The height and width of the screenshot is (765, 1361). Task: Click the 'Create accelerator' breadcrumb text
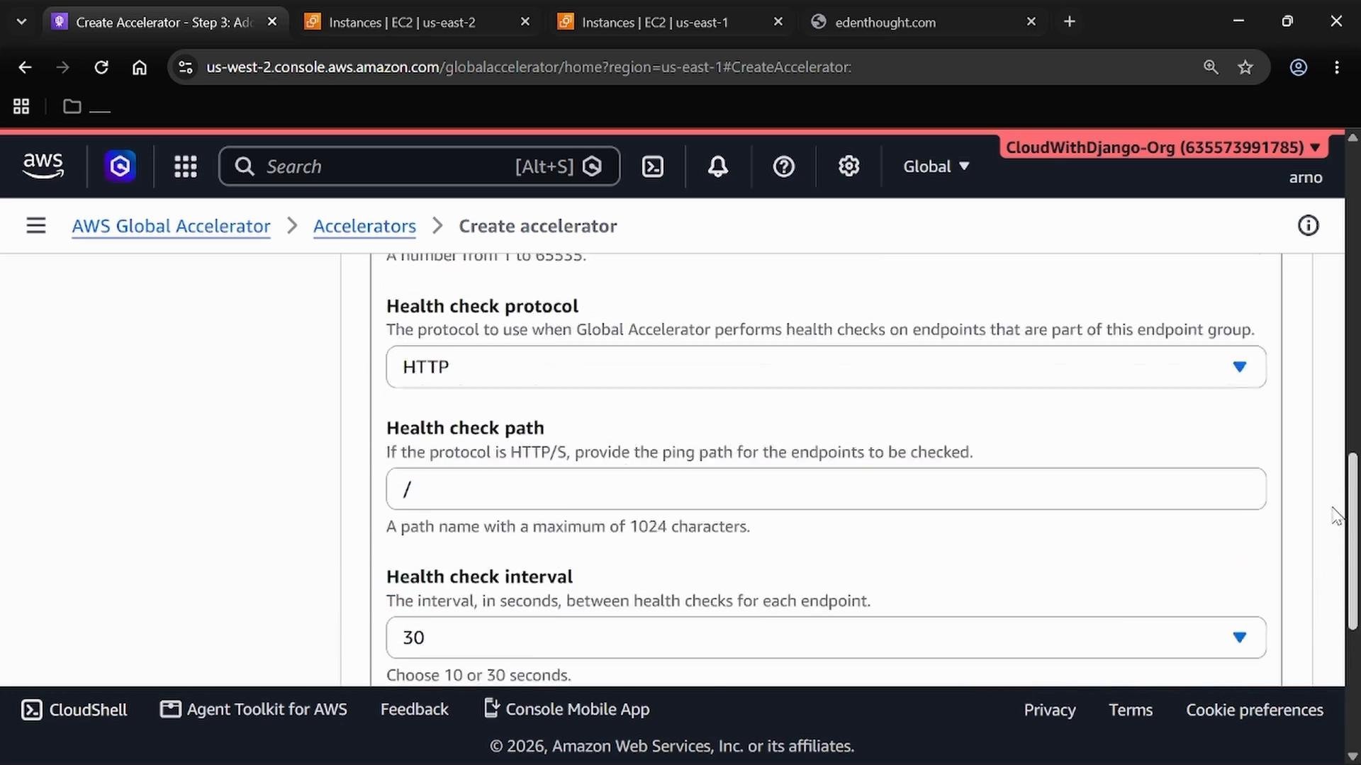point(537,226)
